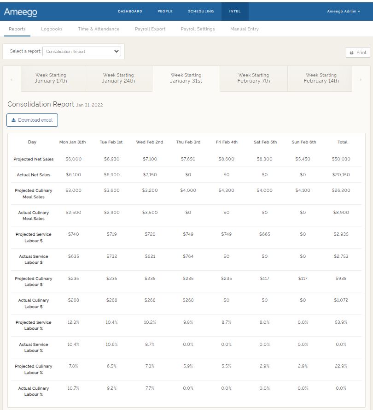Open the Payroll Settings tab
The width and height of the screenshot is (373, 410).
point(198,29)
